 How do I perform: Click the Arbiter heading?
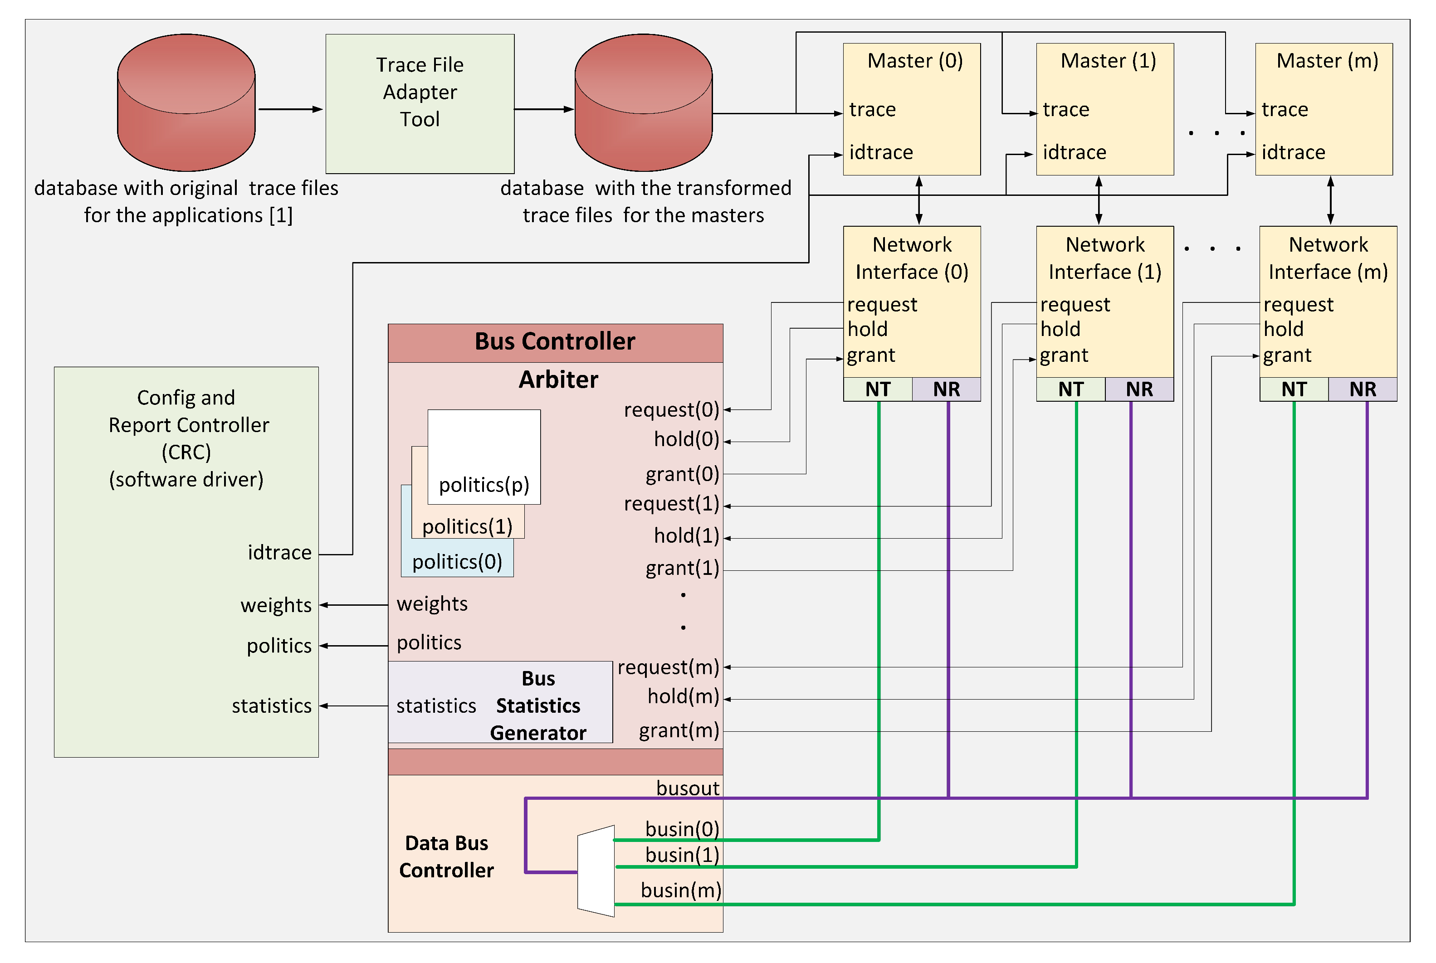point(558,379)
